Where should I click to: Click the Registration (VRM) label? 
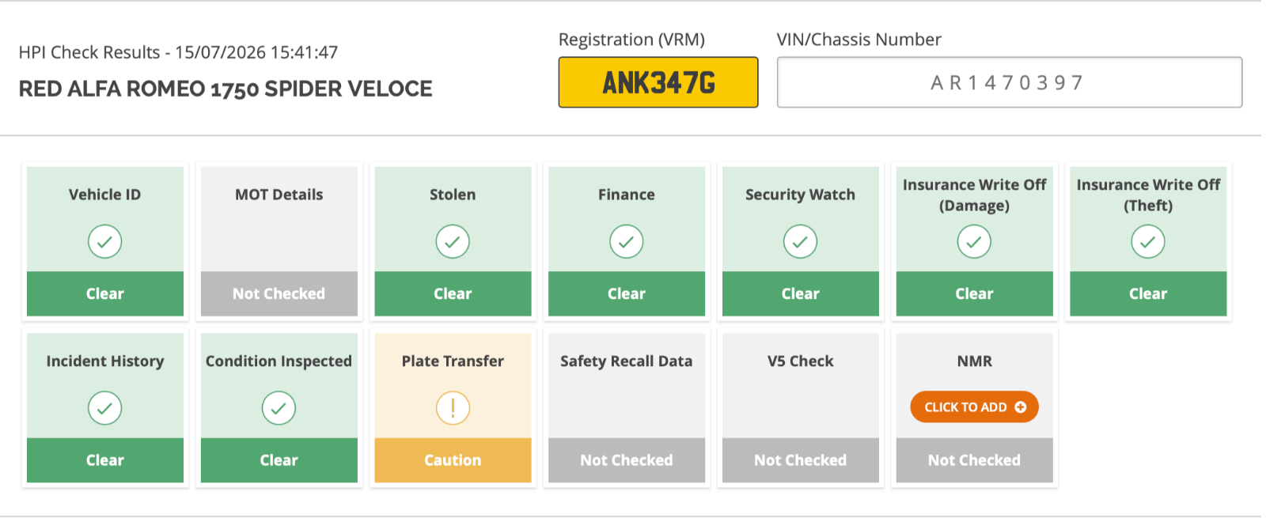(x=631, y=40)
